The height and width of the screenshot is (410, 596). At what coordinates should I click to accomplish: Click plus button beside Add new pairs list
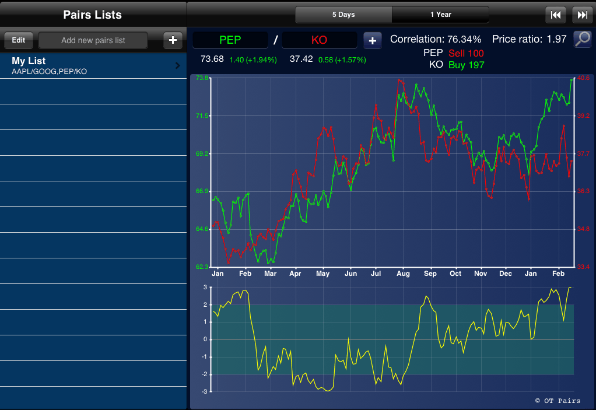pos(173,40)
